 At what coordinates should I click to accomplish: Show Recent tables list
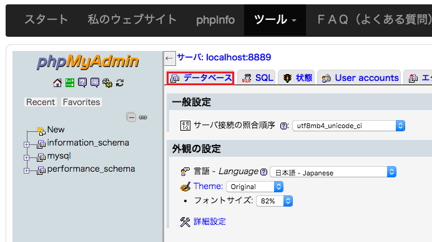coord(41,102)
